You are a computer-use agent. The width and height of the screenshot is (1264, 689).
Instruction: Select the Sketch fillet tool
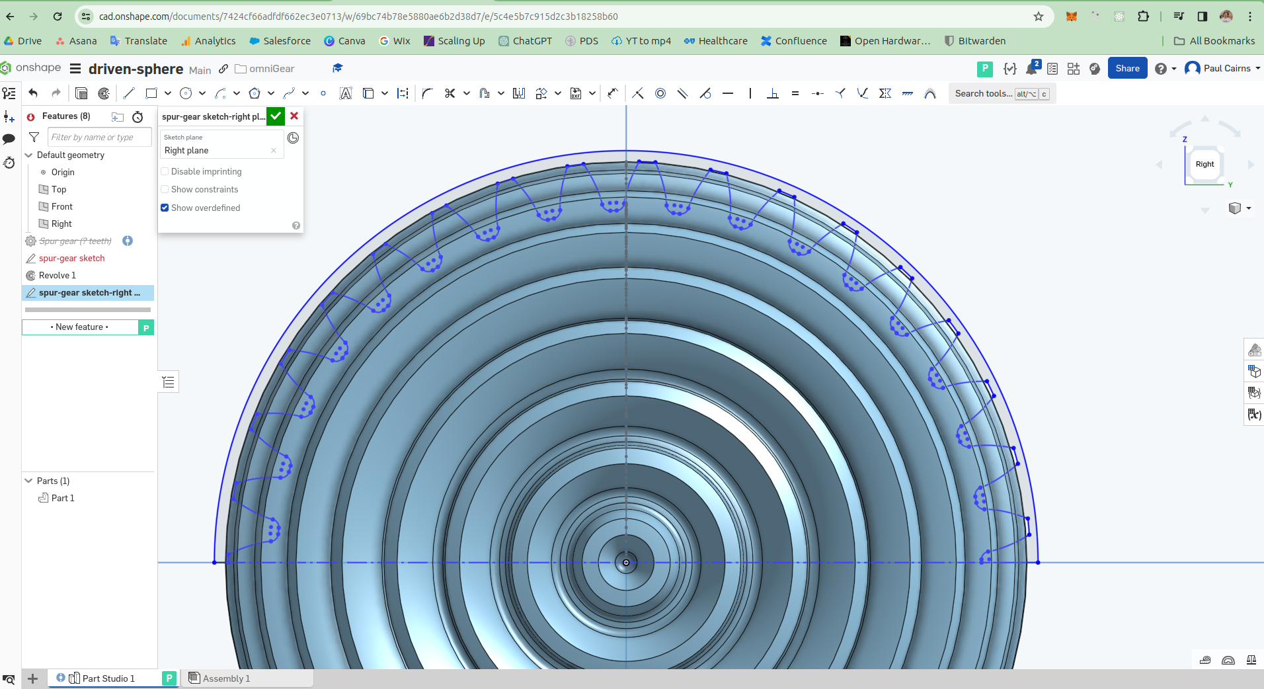click(x=427, y=93)
